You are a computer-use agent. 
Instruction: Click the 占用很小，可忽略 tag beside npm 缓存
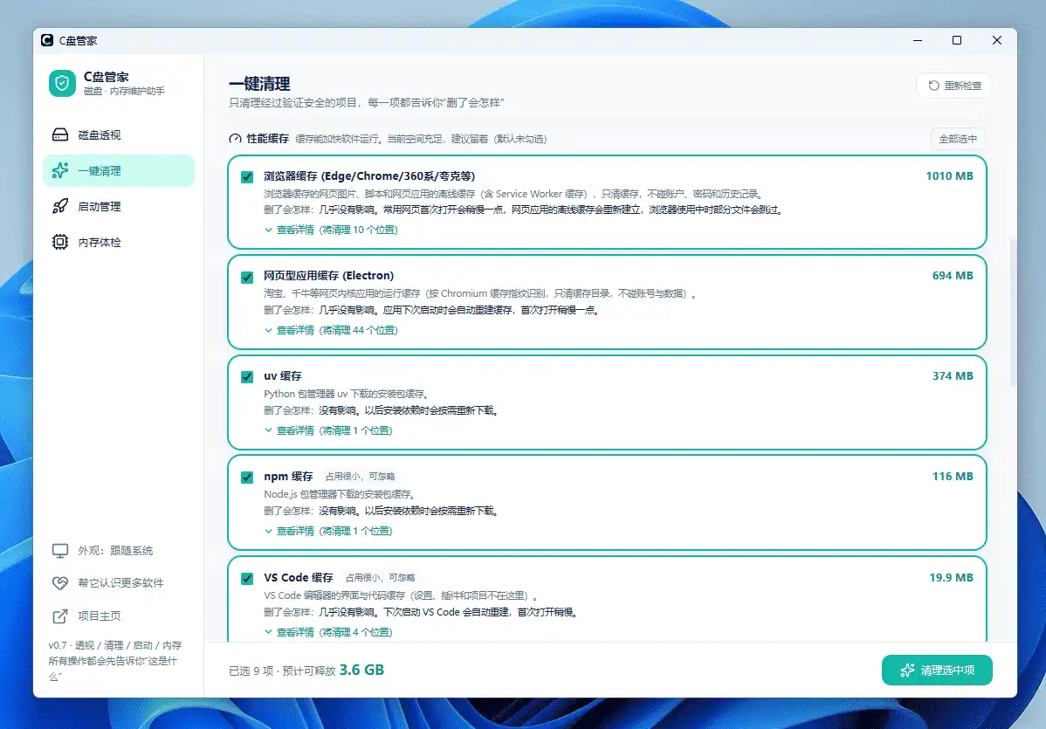pyautogui.click(x=361, y=476)
